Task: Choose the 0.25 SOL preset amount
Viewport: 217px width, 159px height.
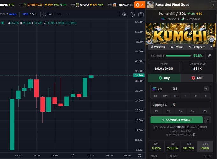Action: [166, 96]
